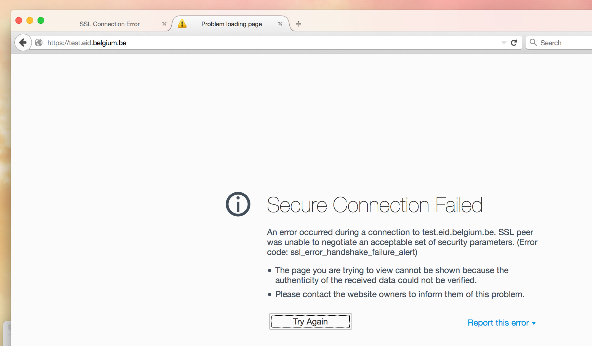The height and width of the screenshot is (346, 592).
Task: Reload the page with the refresh icon
Action: click(x=514, y=43)
